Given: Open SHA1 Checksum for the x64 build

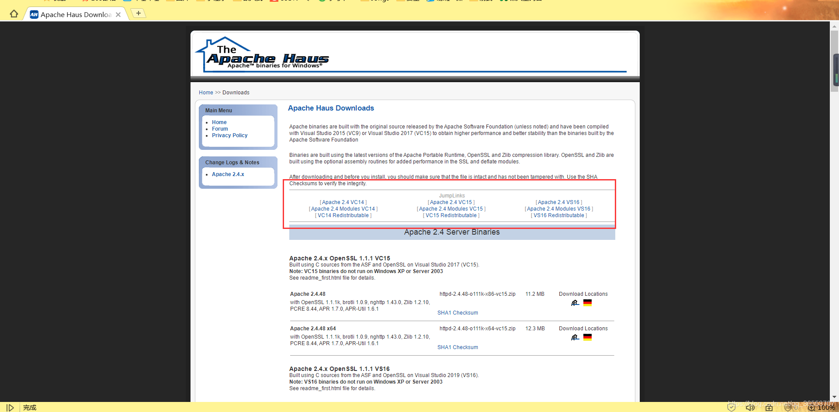Looking at the screenshot, I should tap(458, 347).
